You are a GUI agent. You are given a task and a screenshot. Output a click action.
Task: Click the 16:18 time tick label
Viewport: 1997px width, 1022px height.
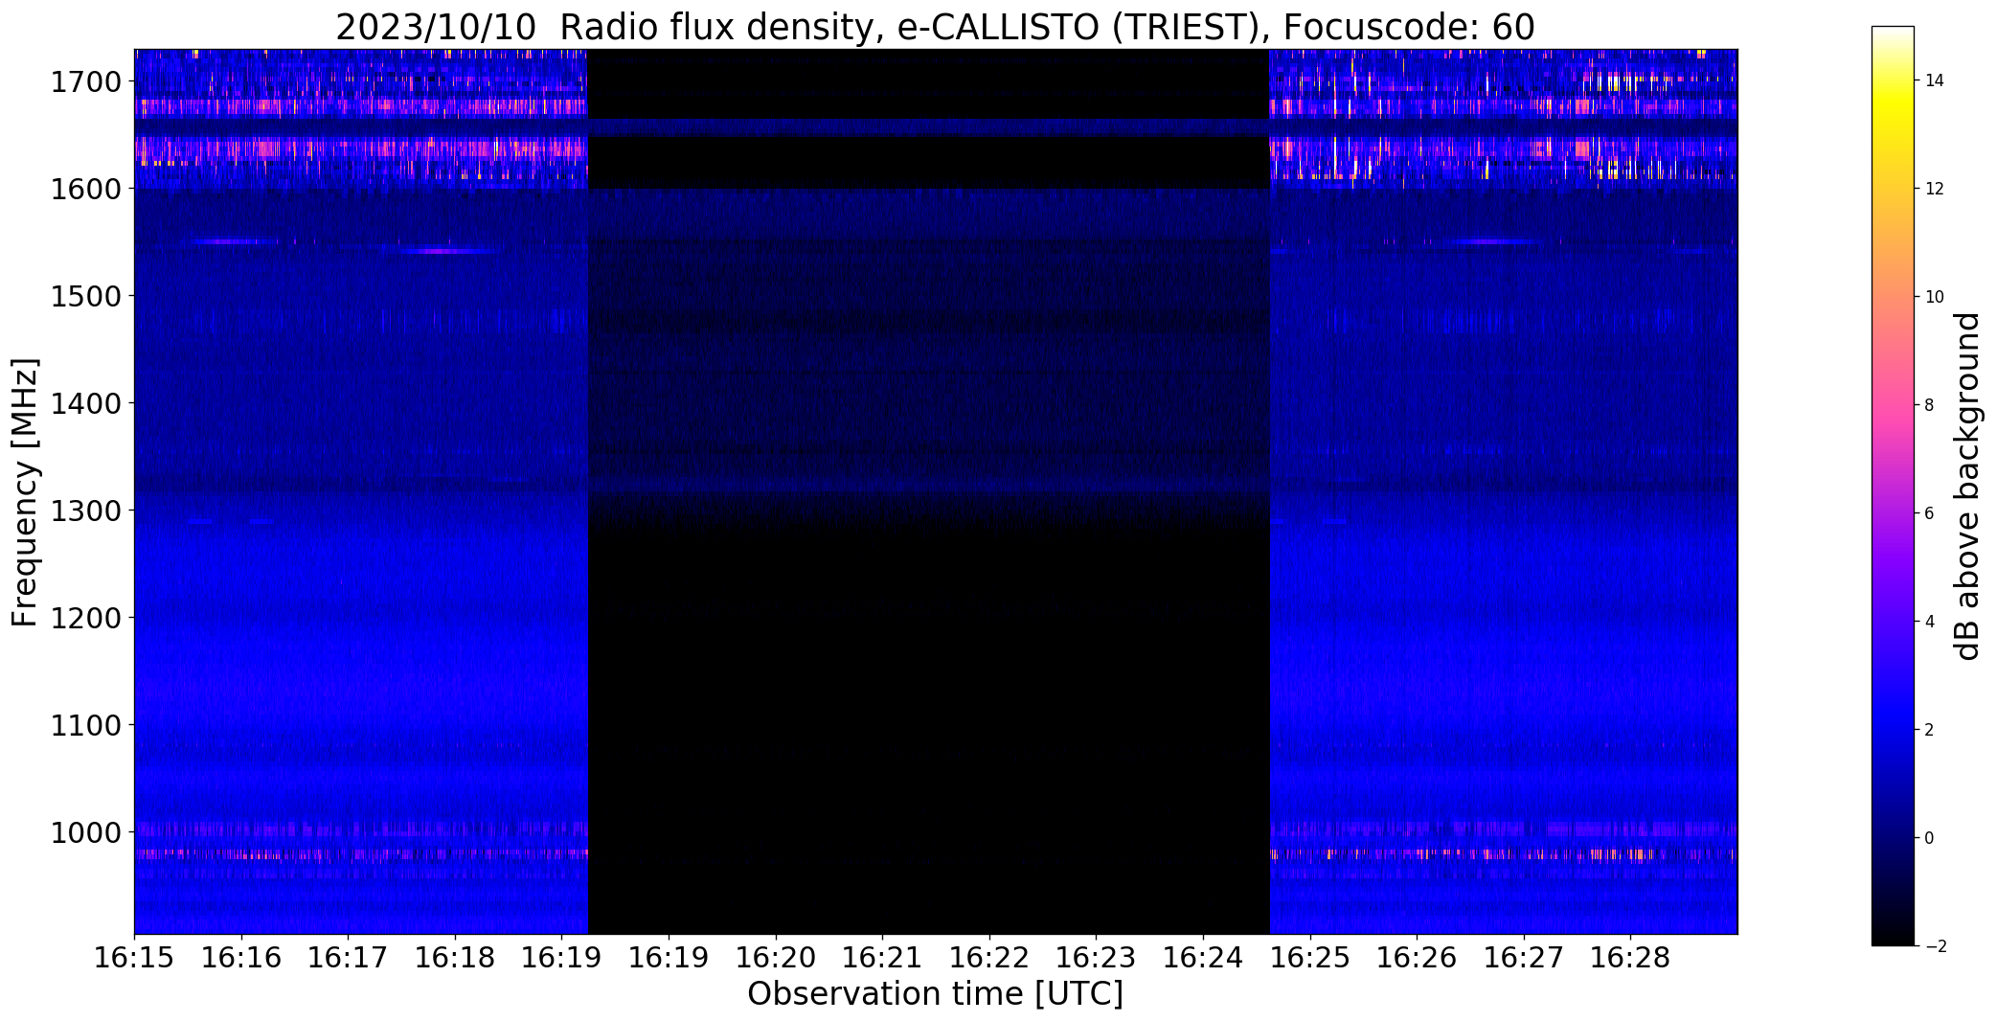[455, 958]
